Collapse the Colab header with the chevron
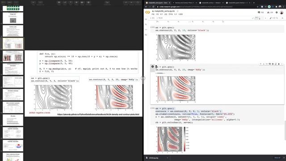This screenshot has height=161, width=286. coord(282,18)
